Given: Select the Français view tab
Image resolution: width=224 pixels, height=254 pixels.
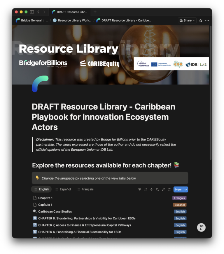Looking at the screenshot, I should pyautogui.click(x=85, y=189).
